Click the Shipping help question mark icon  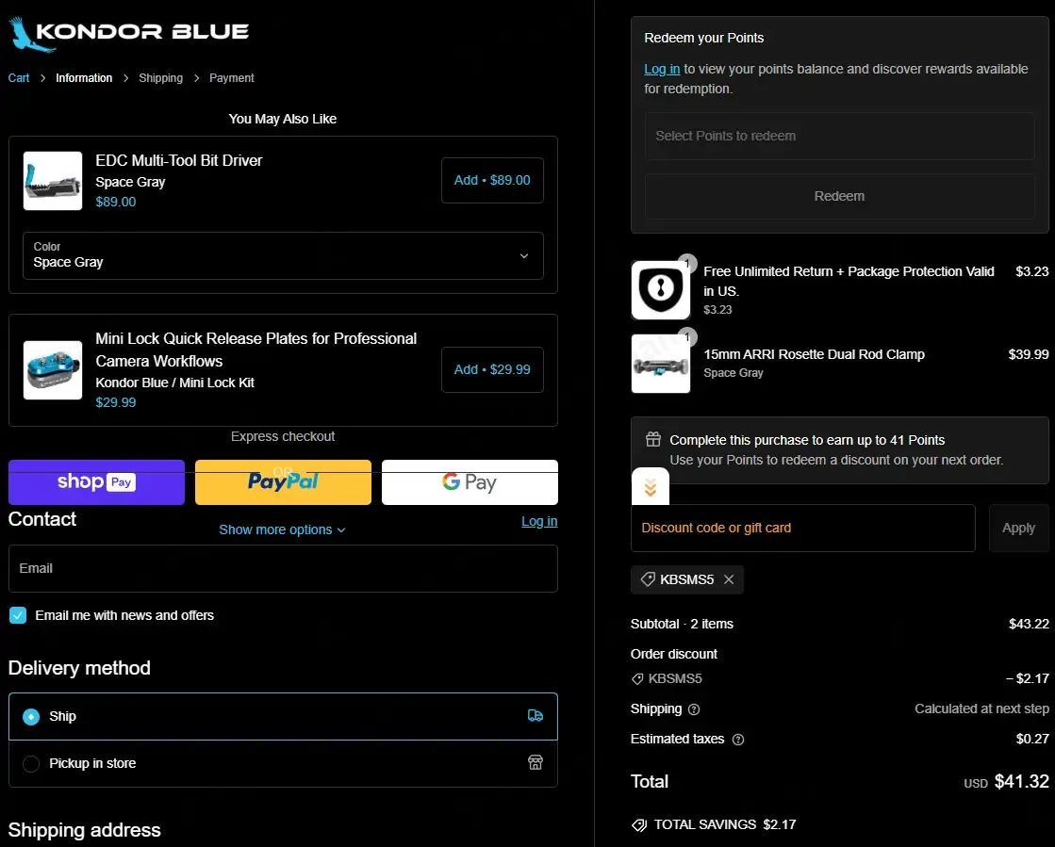[x=694, y=709]
